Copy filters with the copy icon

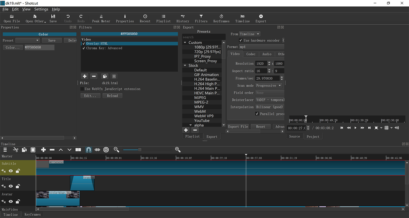[105, 76]
